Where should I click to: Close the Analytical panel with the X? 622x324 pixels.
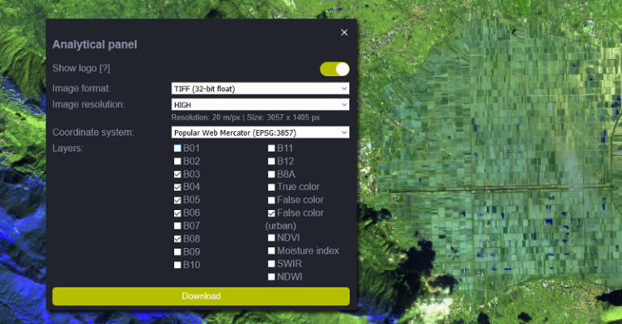click(x=344, y=32)
